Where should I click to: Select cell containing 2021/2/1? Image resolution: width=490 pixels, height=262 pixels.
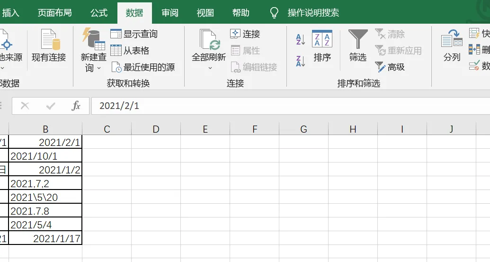45,142
